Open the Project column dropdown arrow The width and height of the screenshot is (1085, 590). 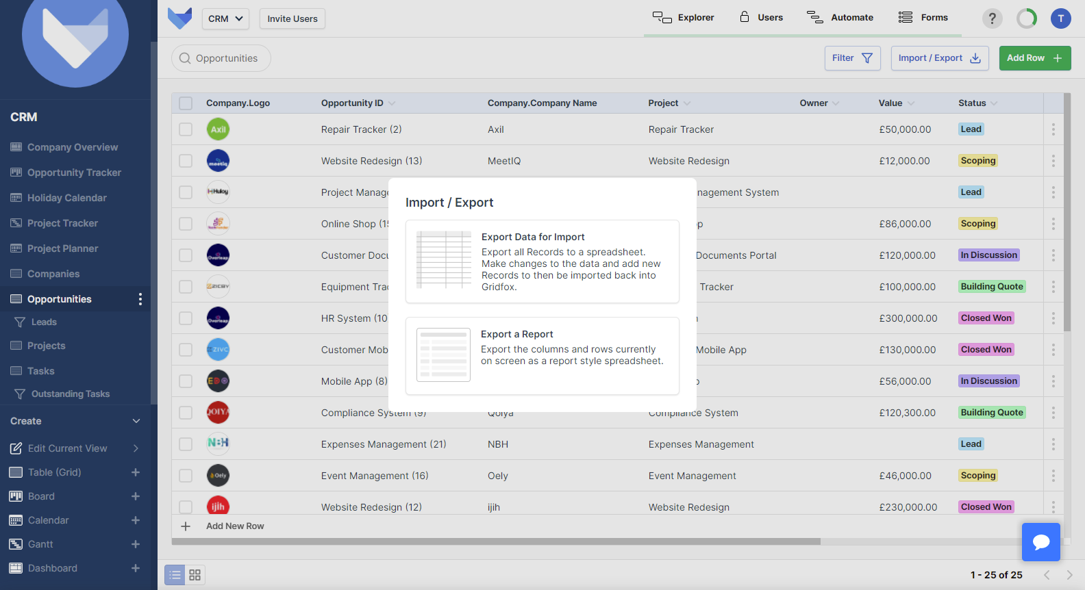coord(687,103)
